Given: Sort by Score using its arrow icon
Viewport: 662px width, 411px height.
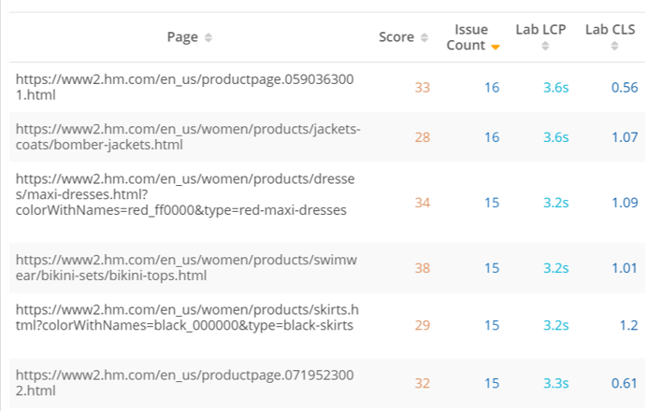Looking at the screenshot, I should [x=425, y=37].
